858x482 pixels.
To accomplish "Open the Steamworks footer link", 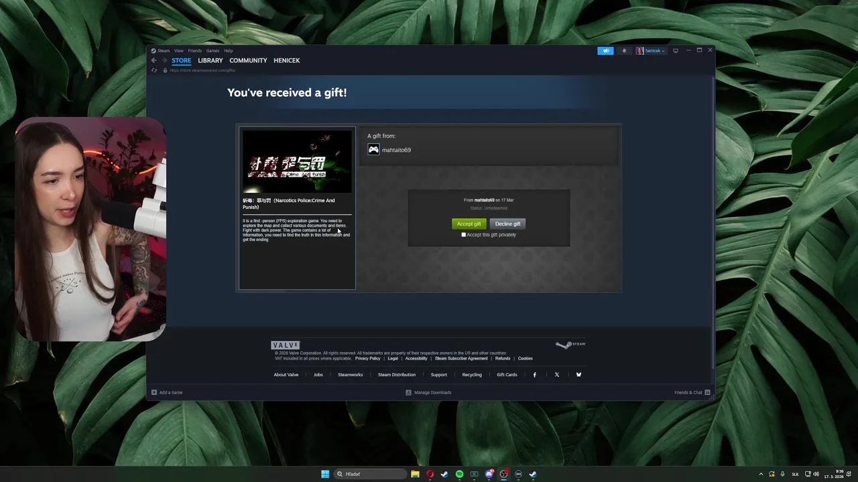I will (x=350, y=375).
